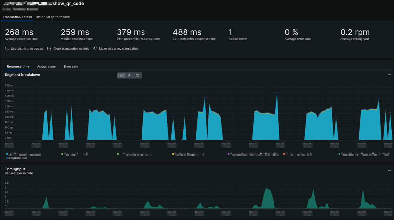Click the See distributed traces link

tap(27, 49)
